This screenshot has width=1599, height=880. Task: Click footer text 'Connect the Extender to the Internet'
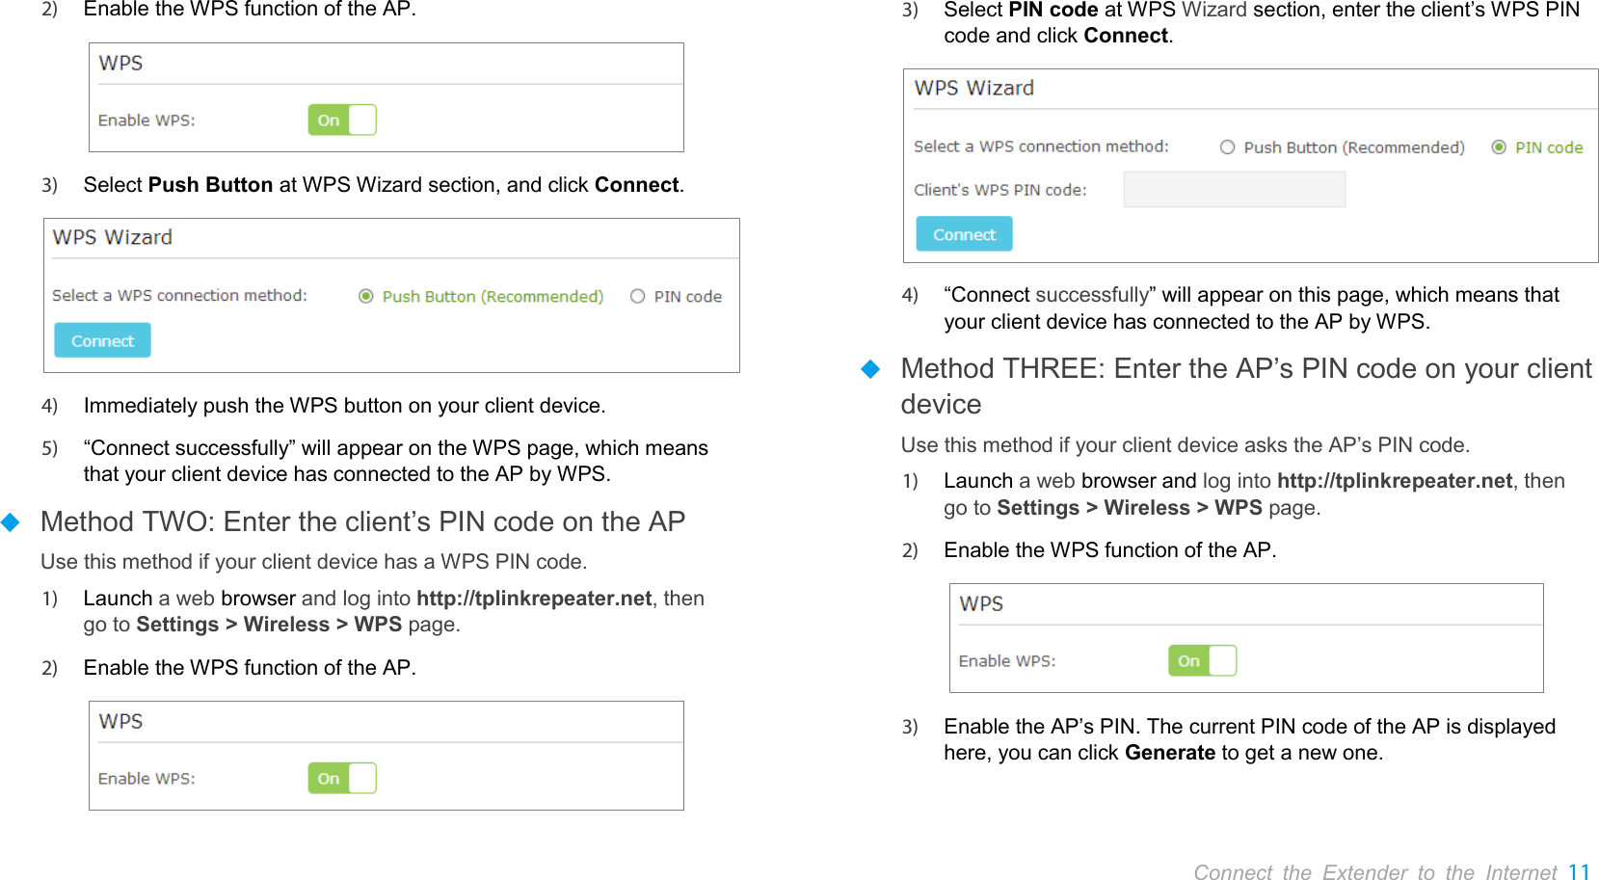point(1375,872)
